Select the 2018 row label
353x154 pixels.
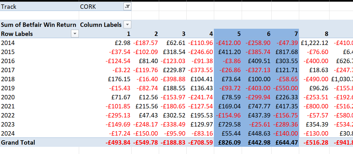tap(39, 79)
